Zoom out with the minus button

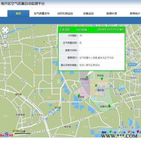pos(5,45)
